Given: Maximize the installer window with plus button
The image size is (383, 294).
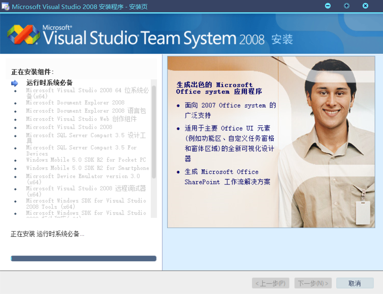Looking at the screenshot, I should 347,6.
